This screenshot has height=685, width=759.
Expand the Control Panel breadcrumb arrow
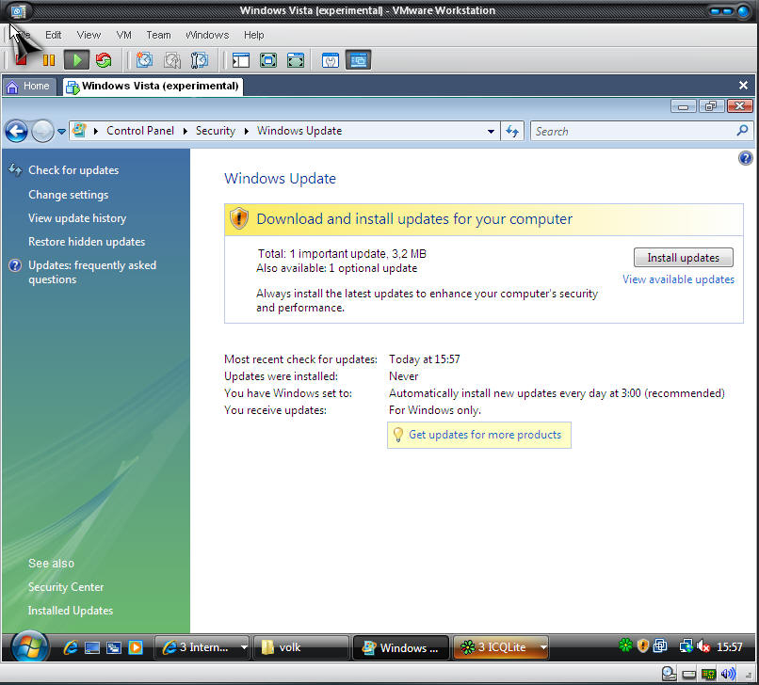185,131
